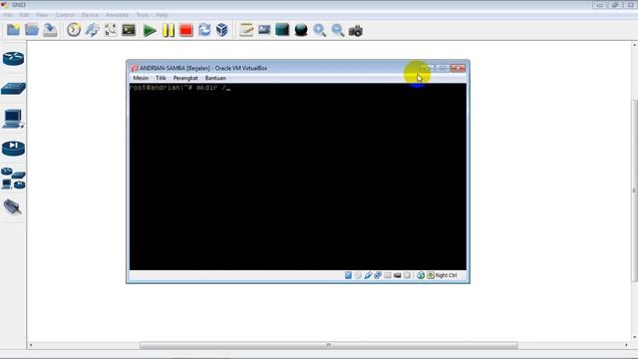
Task: Take a screenshot with the camera icon
Action: pyautogui.click(x=356, y=31)
